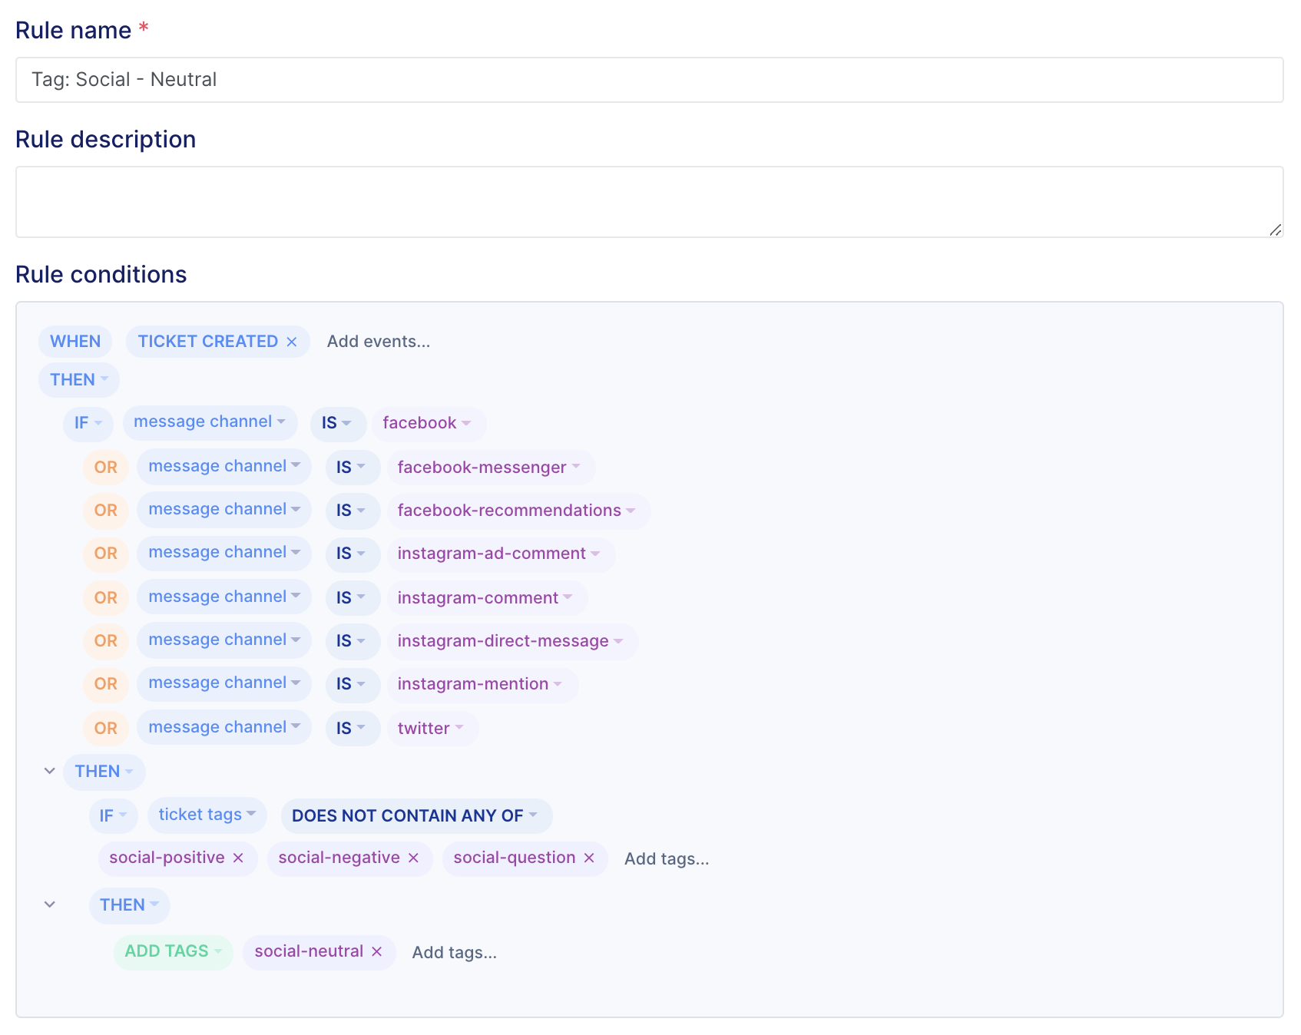Remove the social-neutral tag
1301x1035 pixels.
(x=377, y=951)
